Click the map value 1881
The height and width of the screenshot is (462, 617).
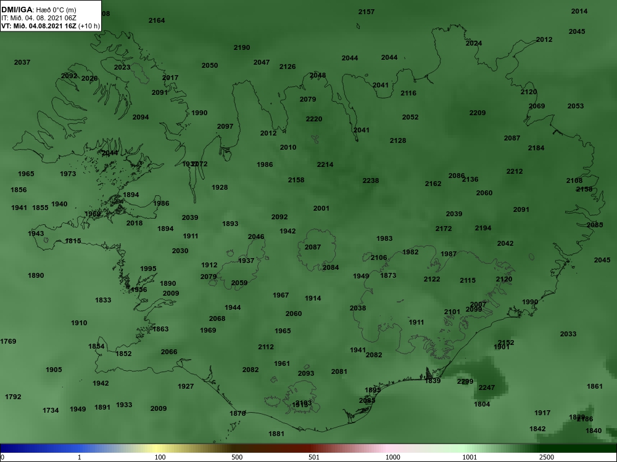pyautogui.click(x=276, y=434)
